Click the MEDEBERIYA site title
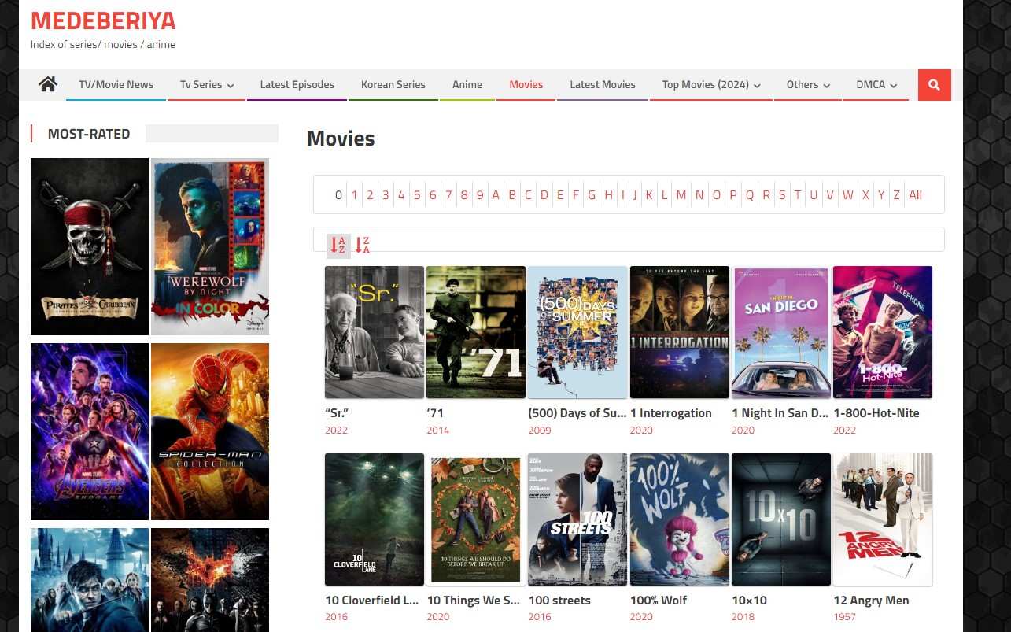 103,21
